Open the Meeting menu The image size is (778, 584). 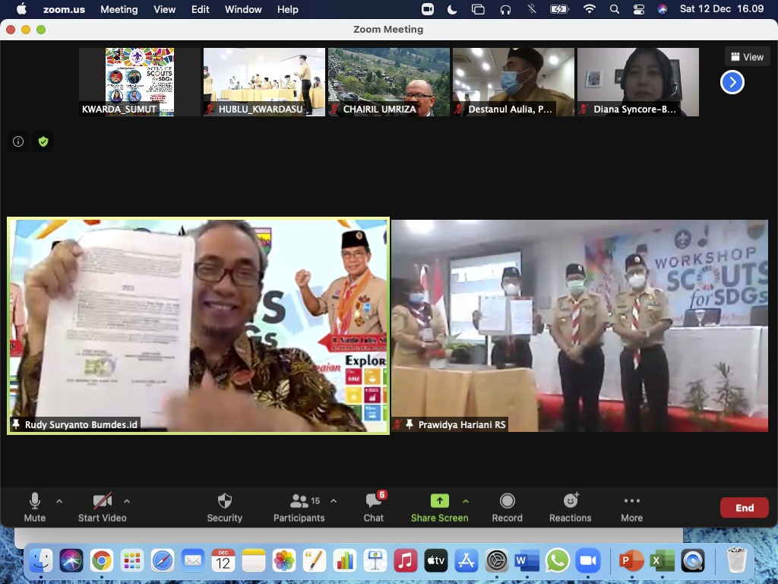(x=119, y=9)
